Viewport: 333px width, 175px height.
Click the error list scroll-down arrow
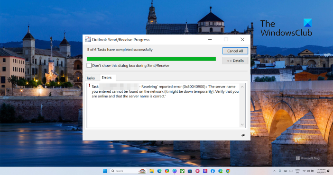(x=242, y=124)
